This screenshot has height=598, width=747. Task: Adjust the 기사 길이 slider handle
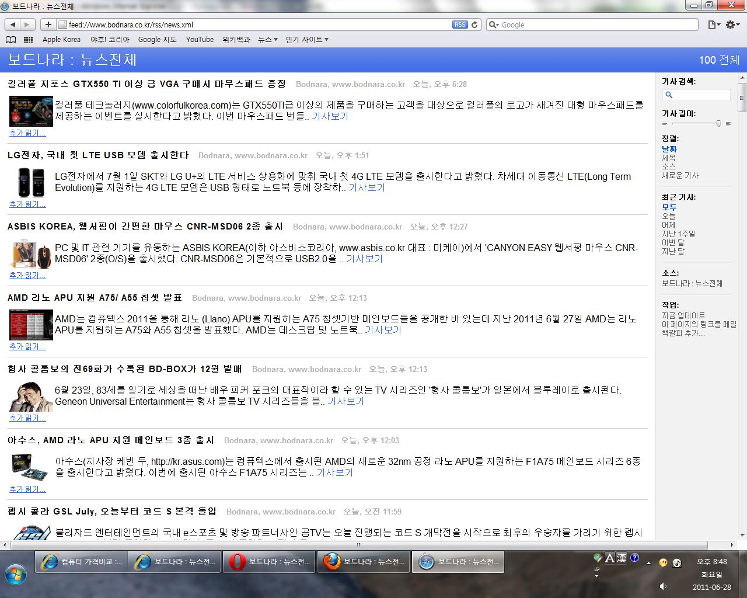pyautogui.click(x=718, y=123)
